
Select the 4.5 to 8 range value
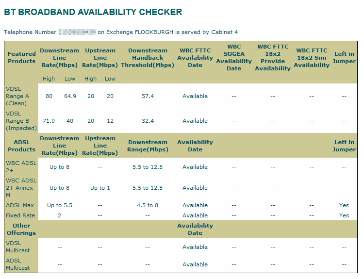click(148, 205)
